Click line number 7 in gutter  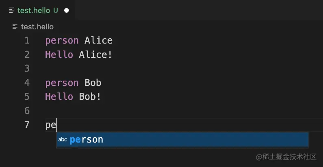(27, 125)
